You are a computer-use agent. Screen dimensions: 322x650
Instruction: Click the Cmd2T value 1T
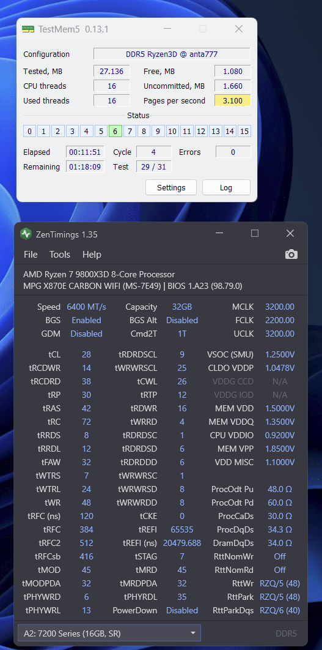tap(182, 334)
